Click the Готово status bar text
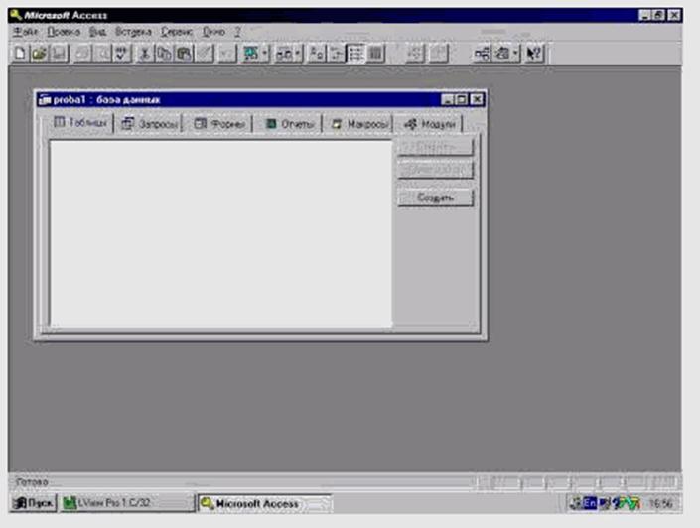The height and width of the screenshot is (528, 700). coord(32,482)
